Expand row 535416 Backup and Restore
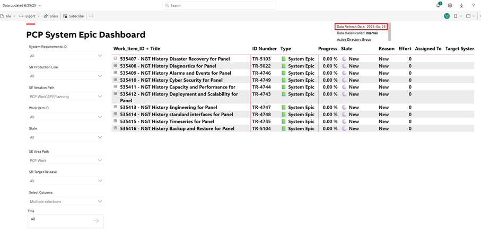The image size is (481, 237). click(x=115, y=128)
